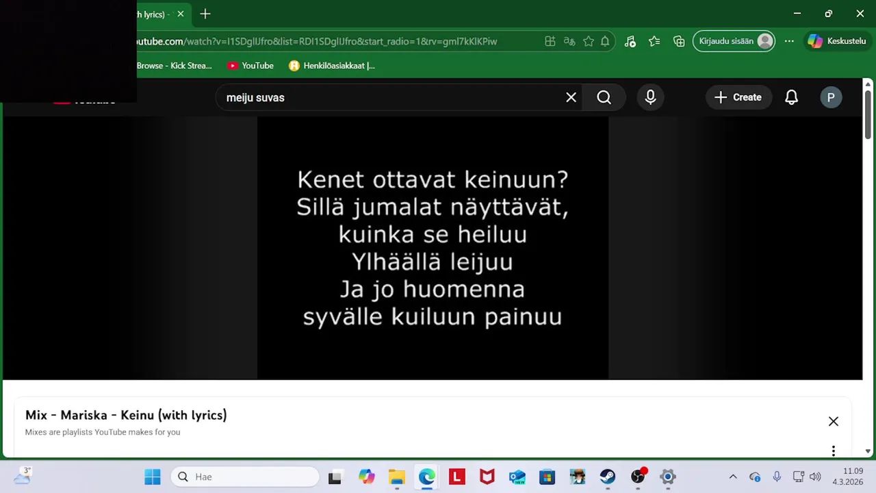Screen dimensions: 876x493
Task: Open Edge settings and more menu
Action: click(x=789, y=41)
